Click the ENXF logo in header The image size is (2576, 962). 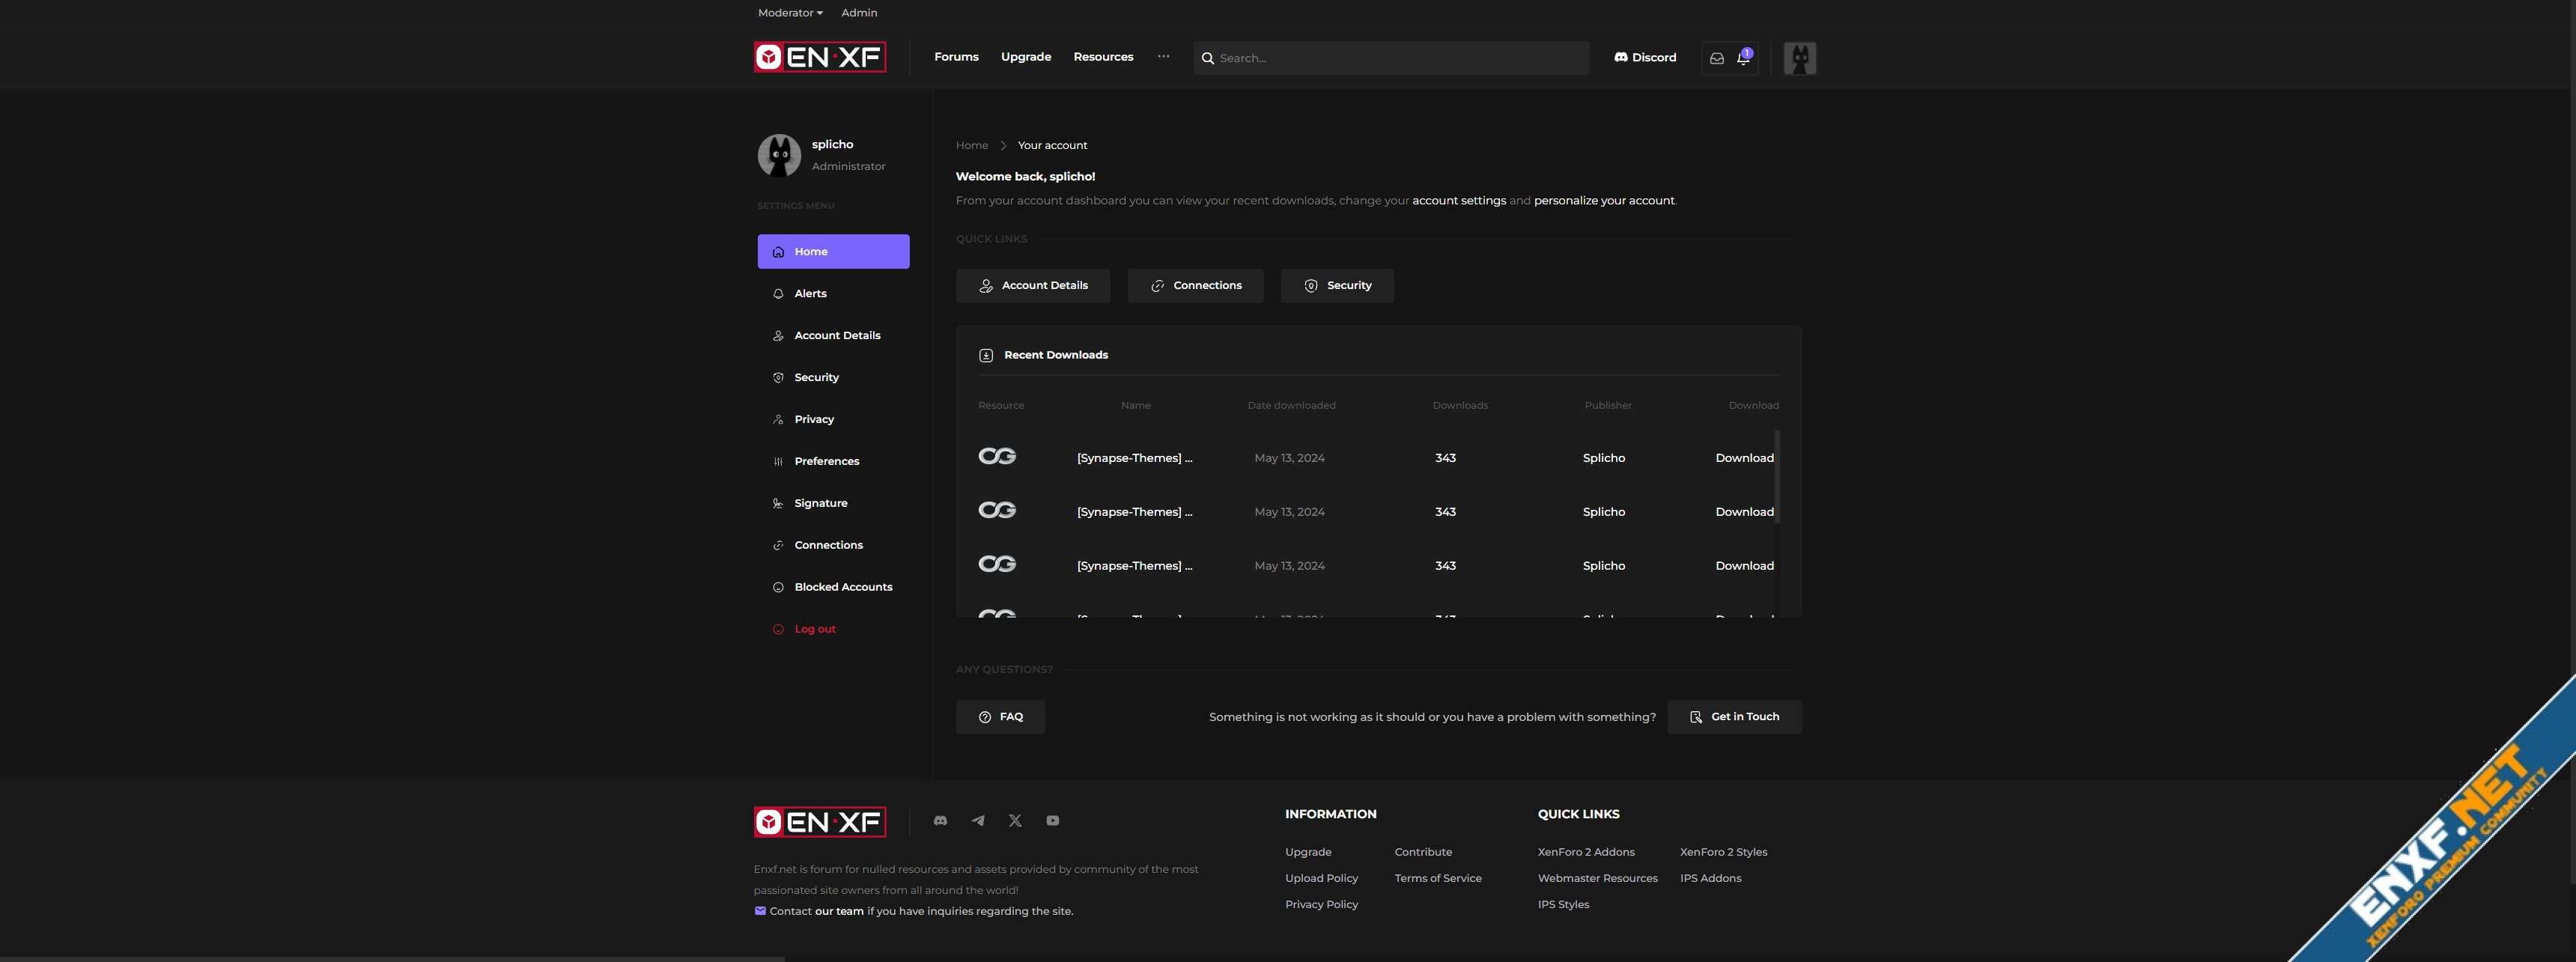click(820, 57)
